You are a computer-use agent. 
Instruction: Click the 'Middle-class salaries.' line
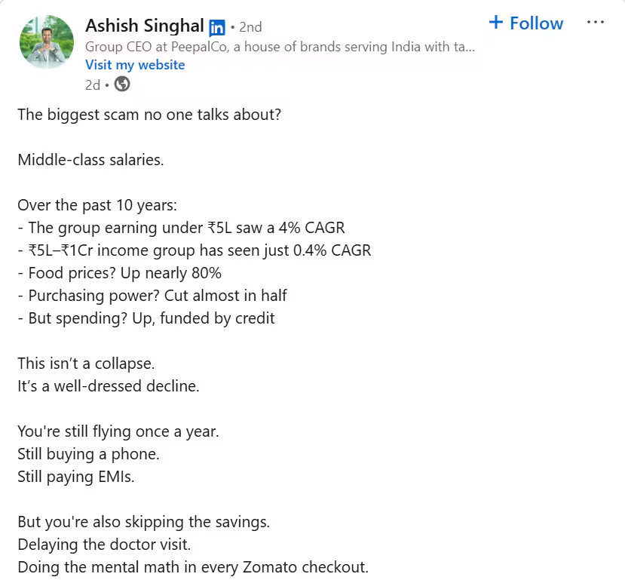tap(91, 160)
